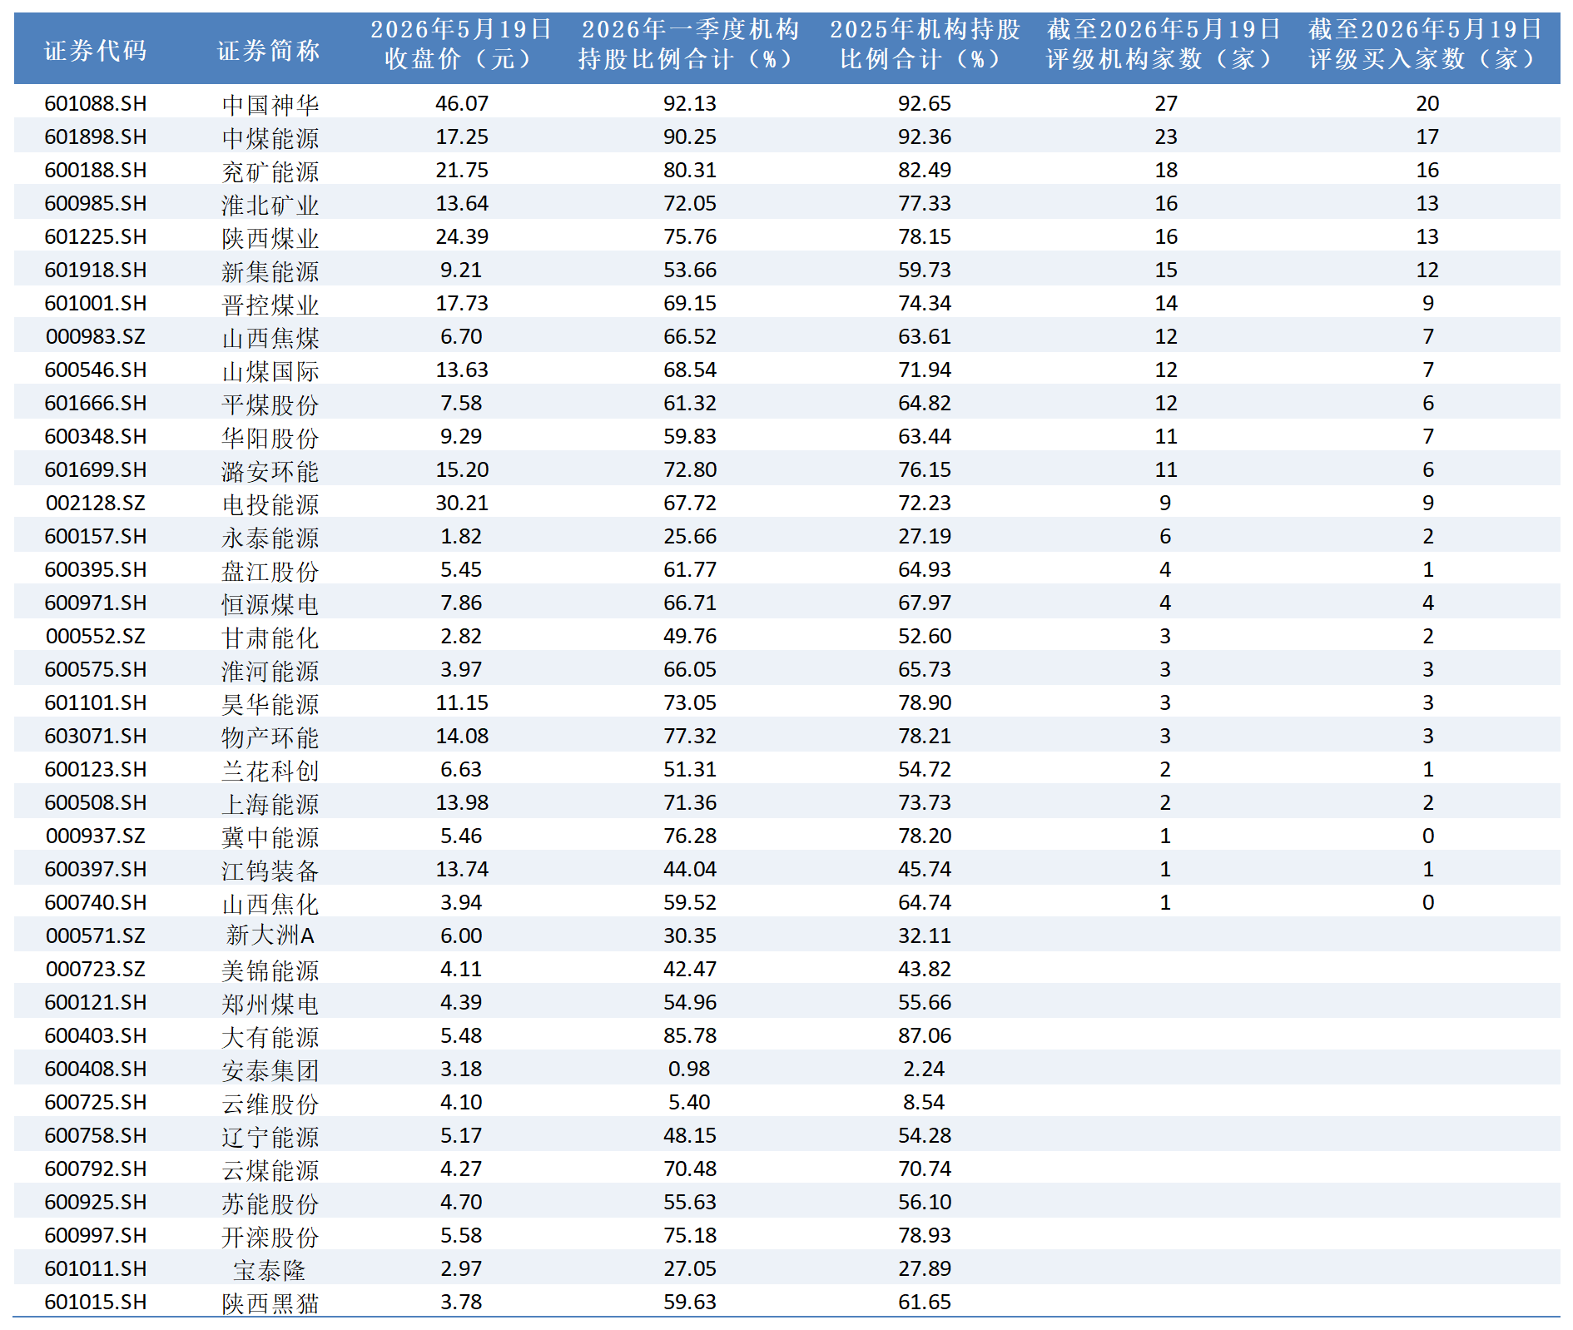Click stock code 002128.SZ

96,504
